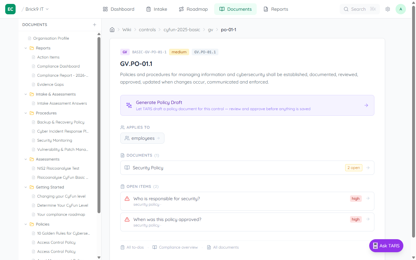
Task: Click warning icon beside 'Who is responsible for security?'
Action: (x=127, y=199)
